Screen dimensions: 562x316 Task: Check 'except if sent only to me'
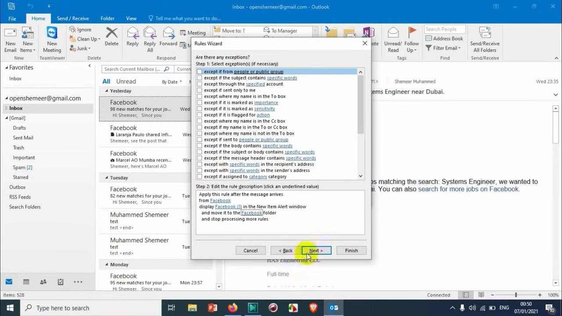(199, 90)
